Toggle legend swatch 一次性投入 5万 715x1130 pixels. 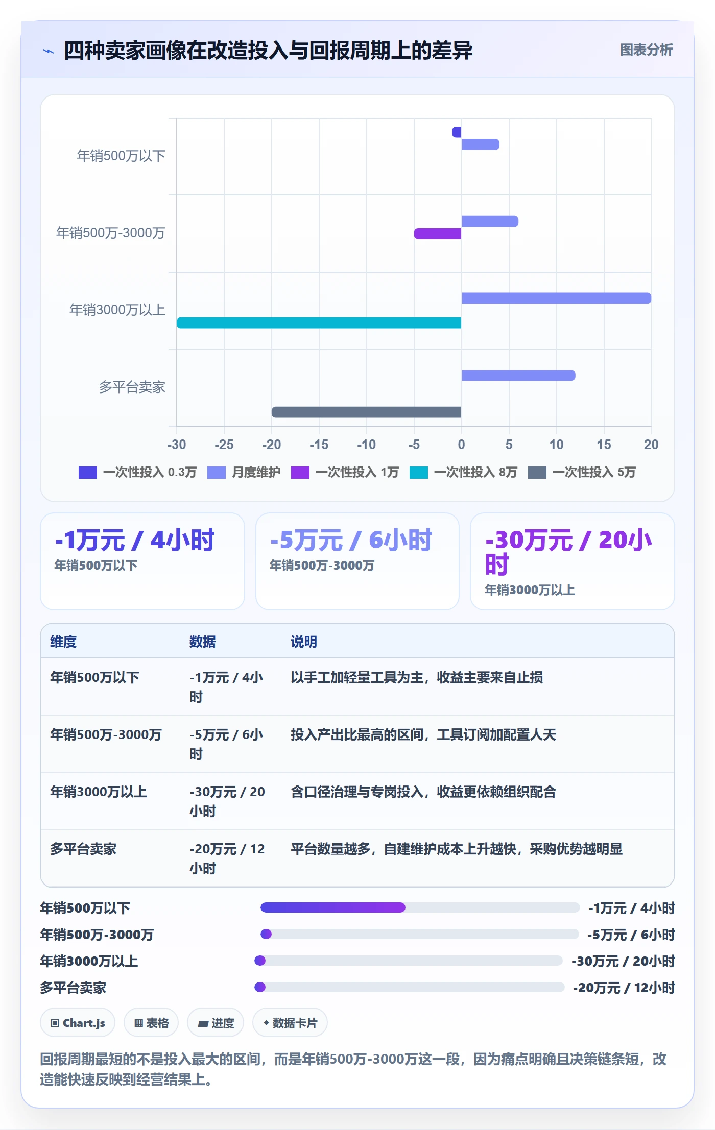(537, 473)
